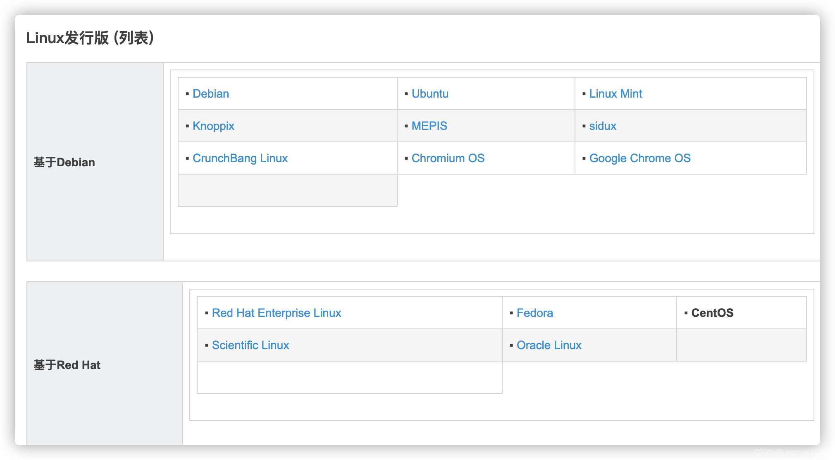
Task: Open the Oracle Linux link
Action: tap(549, 345)
